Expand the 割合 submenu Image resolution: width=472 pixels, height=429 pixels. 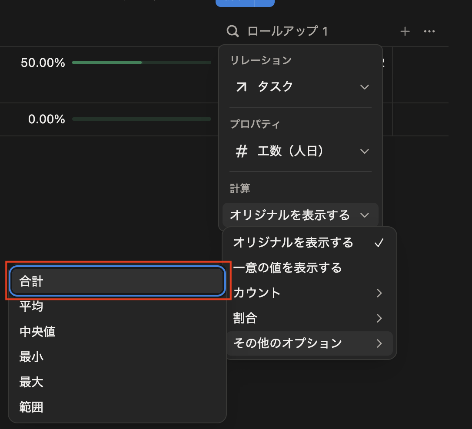[x=309, y=318]
